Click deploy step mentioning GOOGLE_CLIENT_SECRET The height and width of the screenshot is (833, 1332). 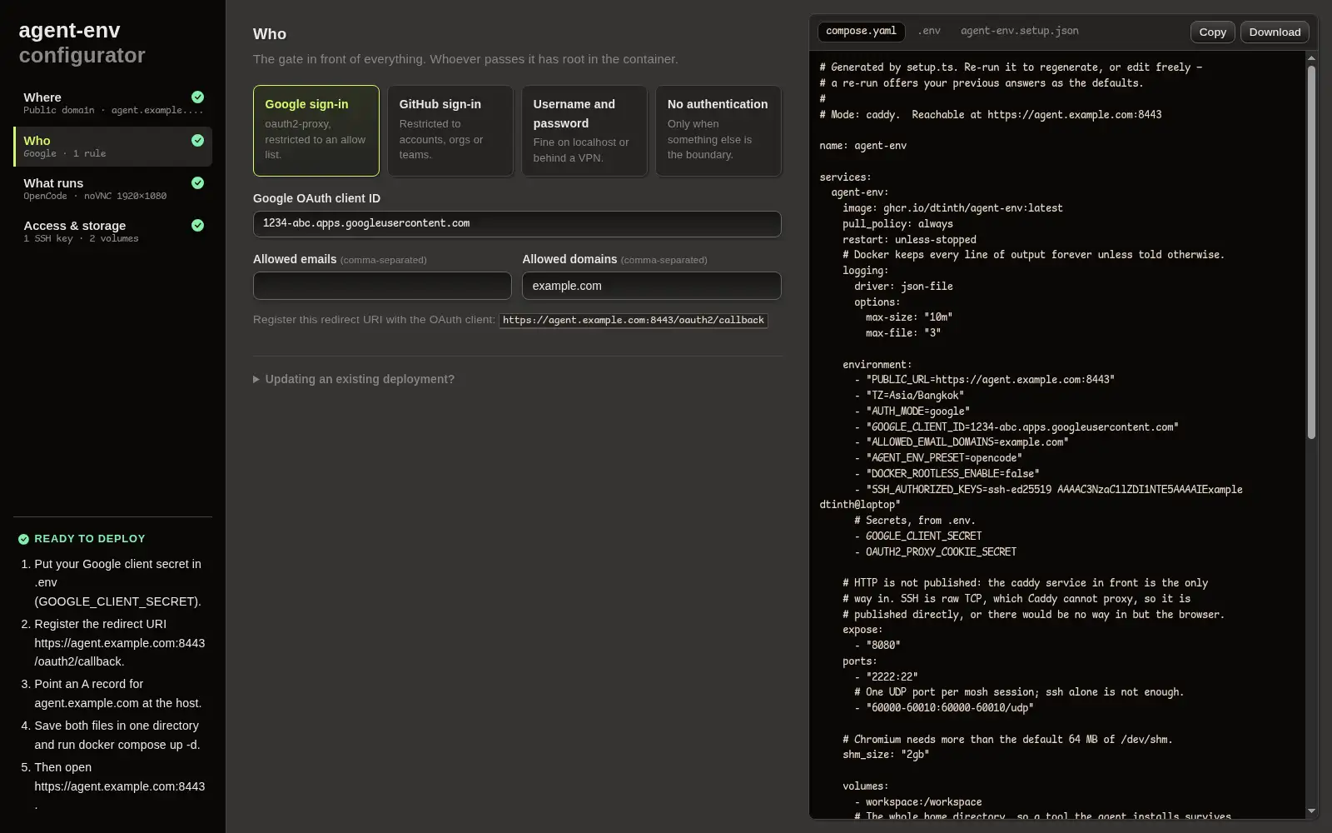(120, 582)
